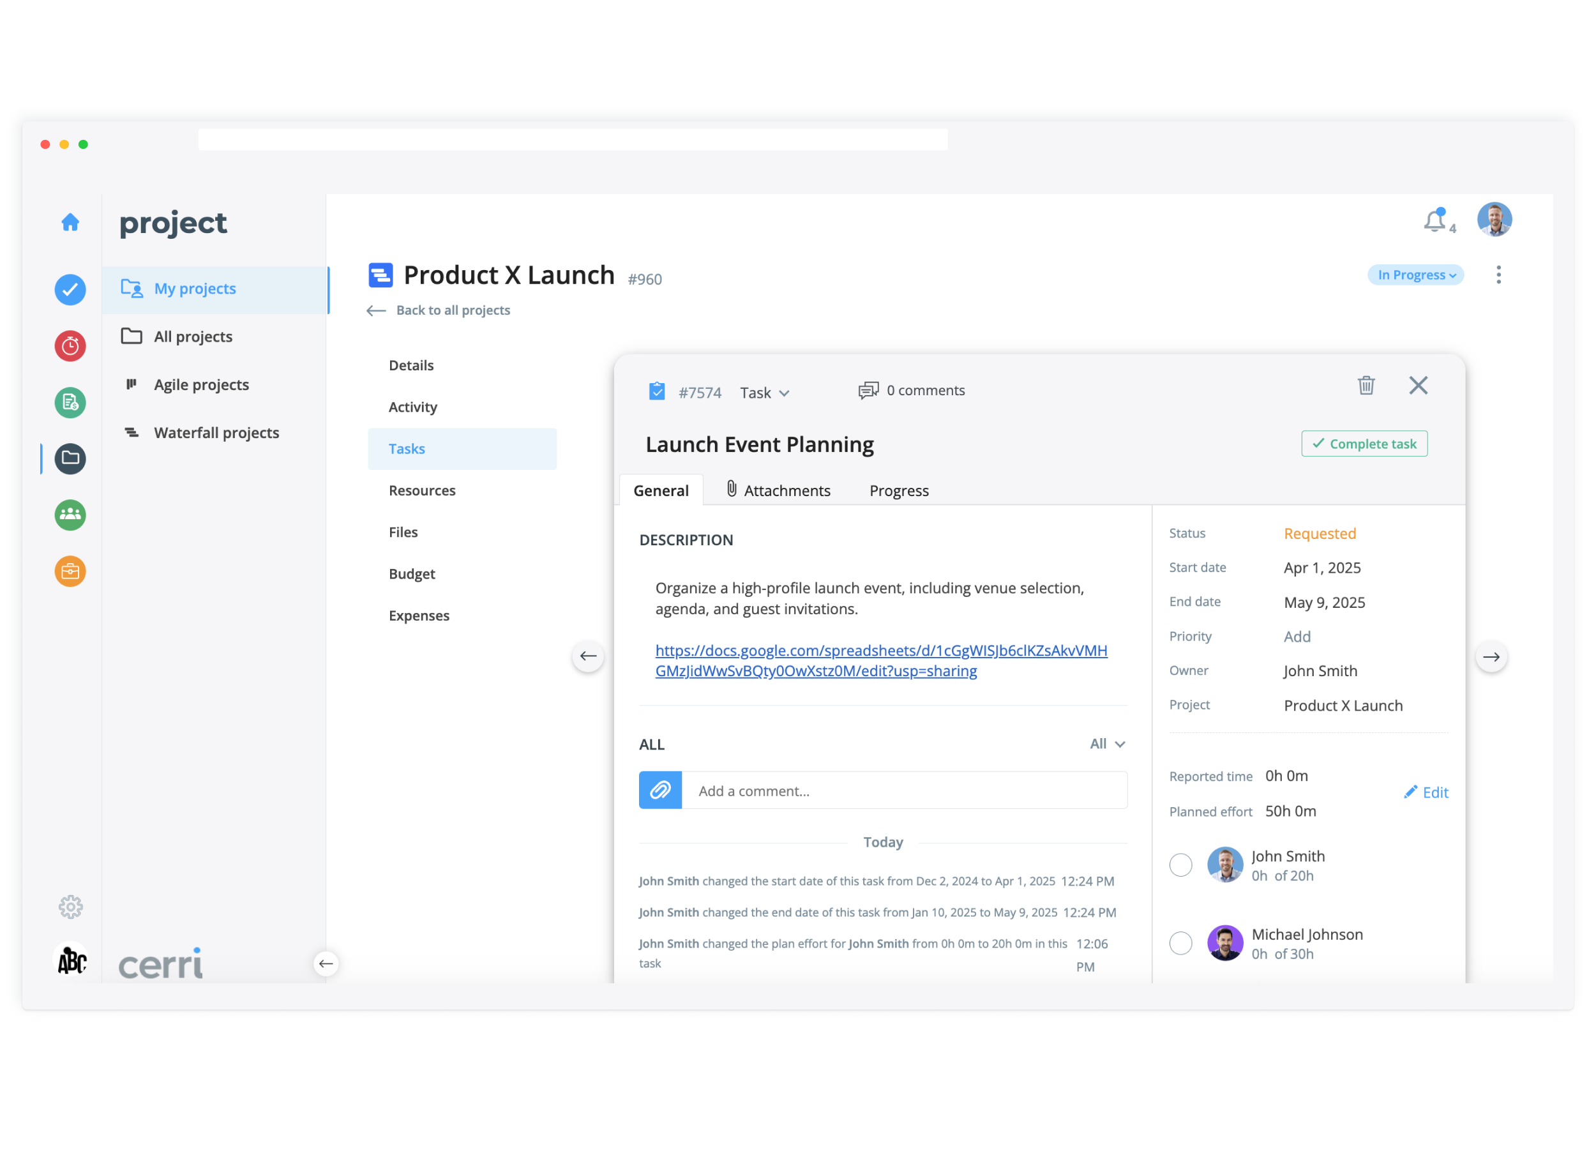The height and width of the screenshot is (1171, 1596).
Task: Click the orange briefcase icon
Action: click(70, 571)
